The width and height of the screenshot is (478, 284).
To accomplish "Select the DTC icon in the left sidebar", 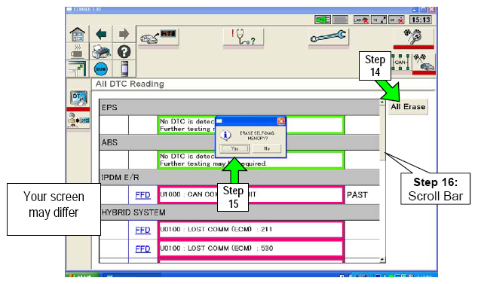I will [x=78, y=99].
